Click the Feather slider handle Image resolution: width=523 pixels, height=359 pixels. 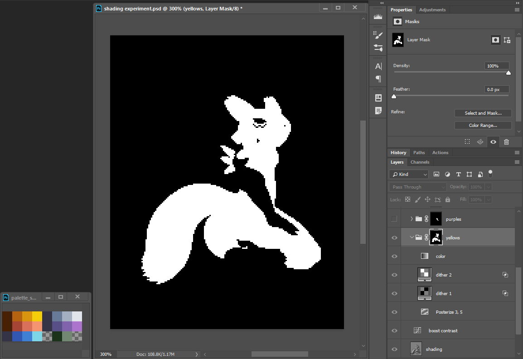(394, 96)
